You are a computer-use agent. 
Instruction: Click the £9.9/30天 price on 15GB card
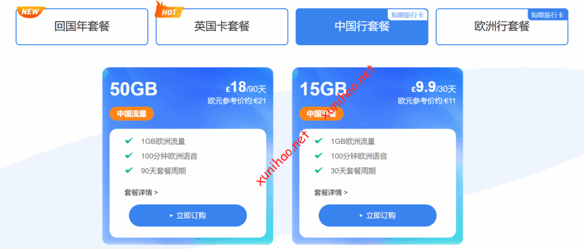pos(434,88)
